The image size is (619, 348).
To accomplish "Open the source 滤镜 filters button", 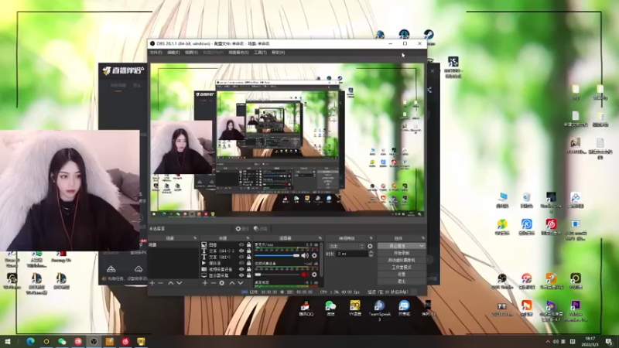I will click(x=261, y=229).
